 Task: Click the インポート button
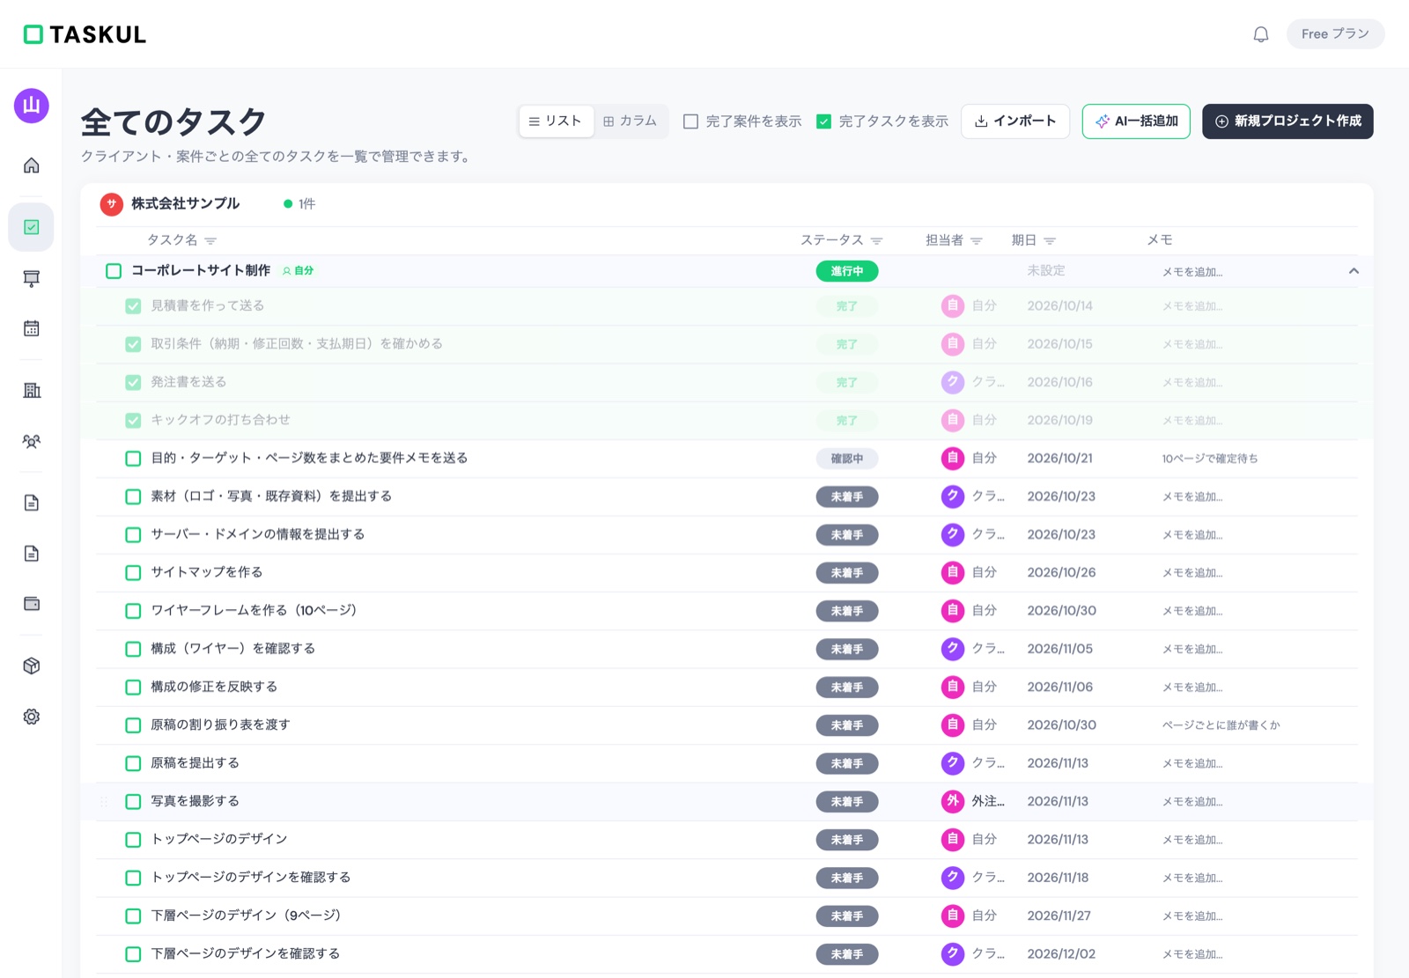coord(1015,121)
